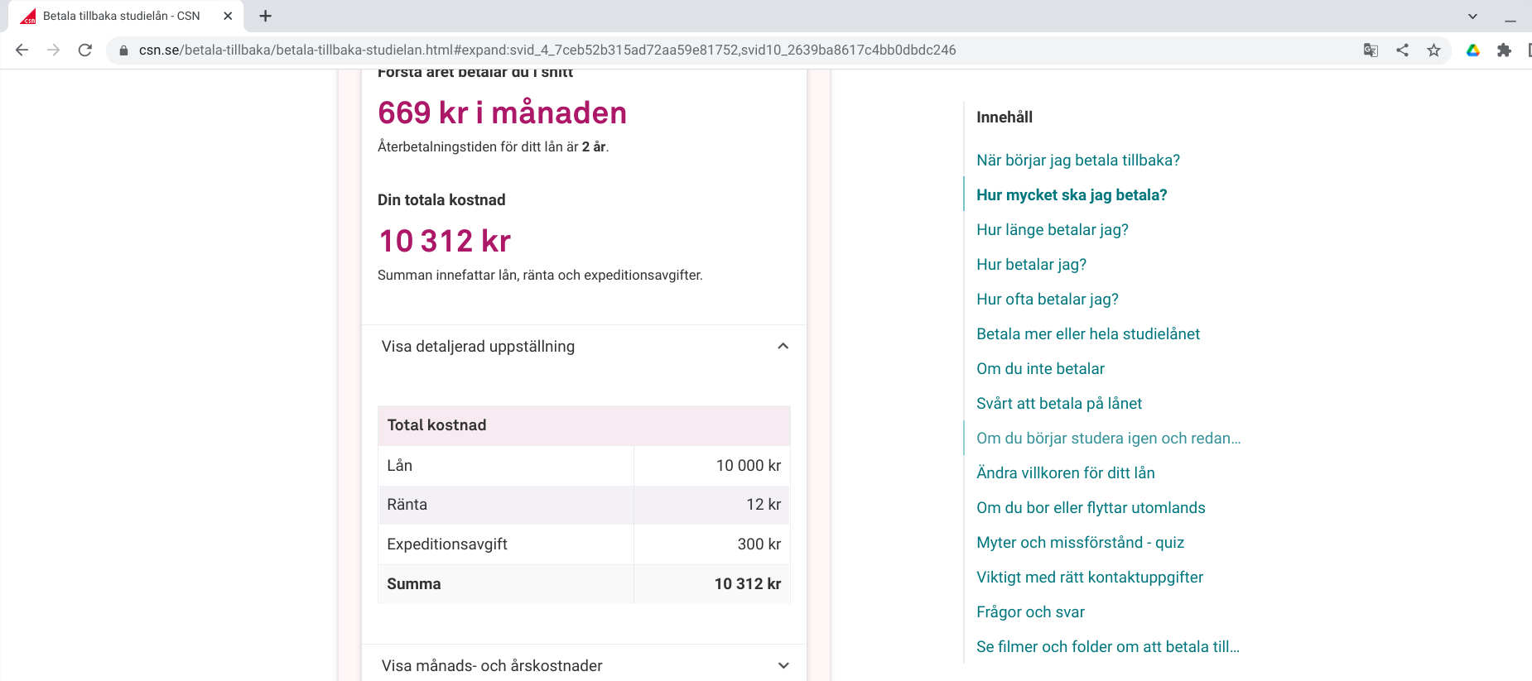
Task: Go to När börjar jag betala tillbaka?
Action: pyautogui.click(x=1077, y=161)
